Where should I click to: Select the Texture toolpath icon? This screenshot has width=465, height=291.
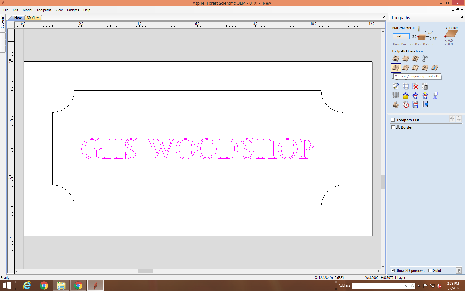pos(415,68)
